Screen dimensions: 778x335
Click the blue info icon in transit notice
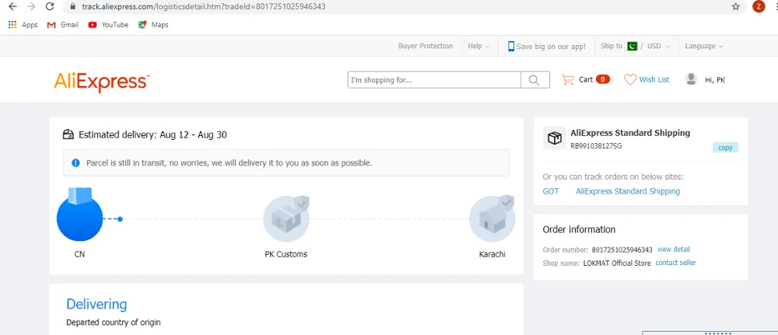pos(75,162)
